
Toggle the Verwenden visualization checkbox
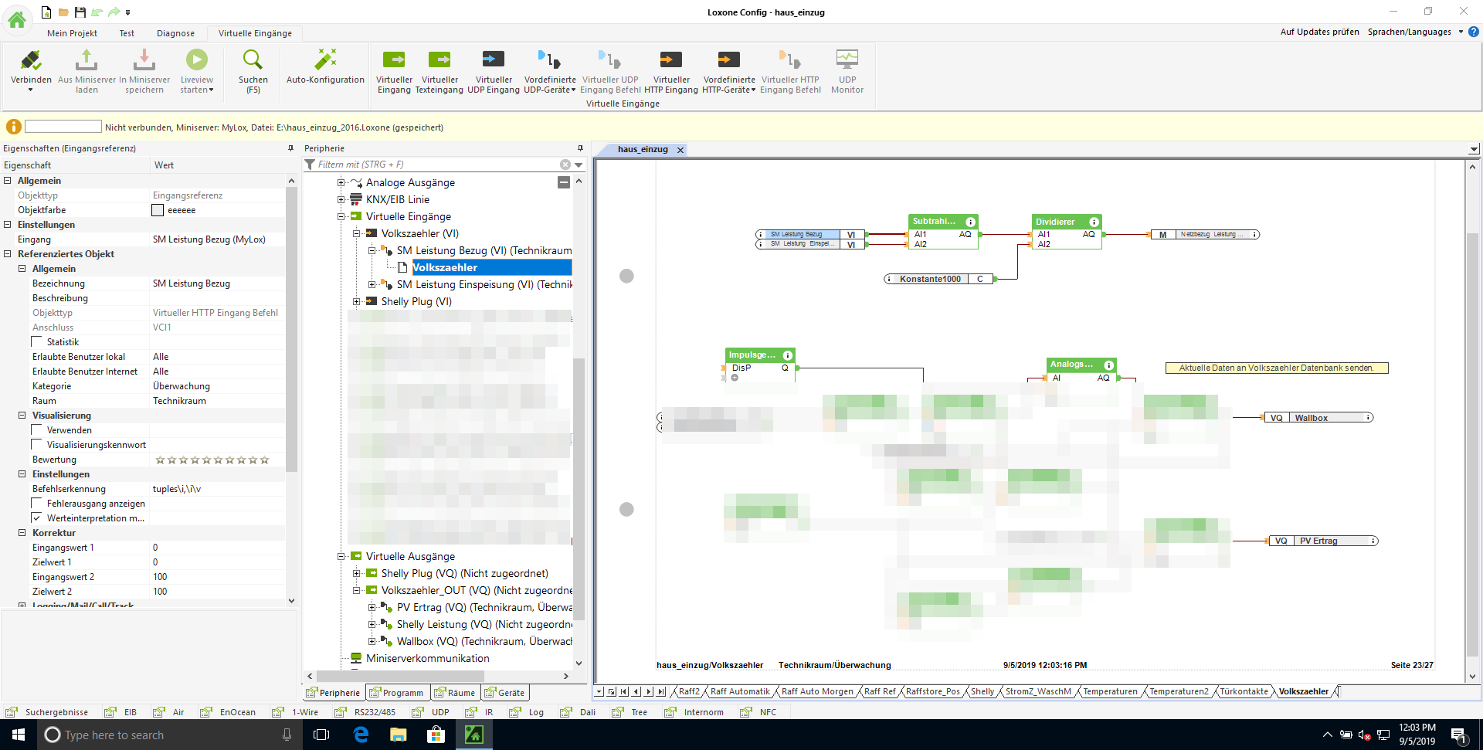tap(36, 430)
